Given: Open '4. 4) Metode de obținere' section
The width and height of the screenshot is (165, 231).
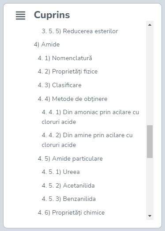Looking at the screenshot, I should point(72,99).
